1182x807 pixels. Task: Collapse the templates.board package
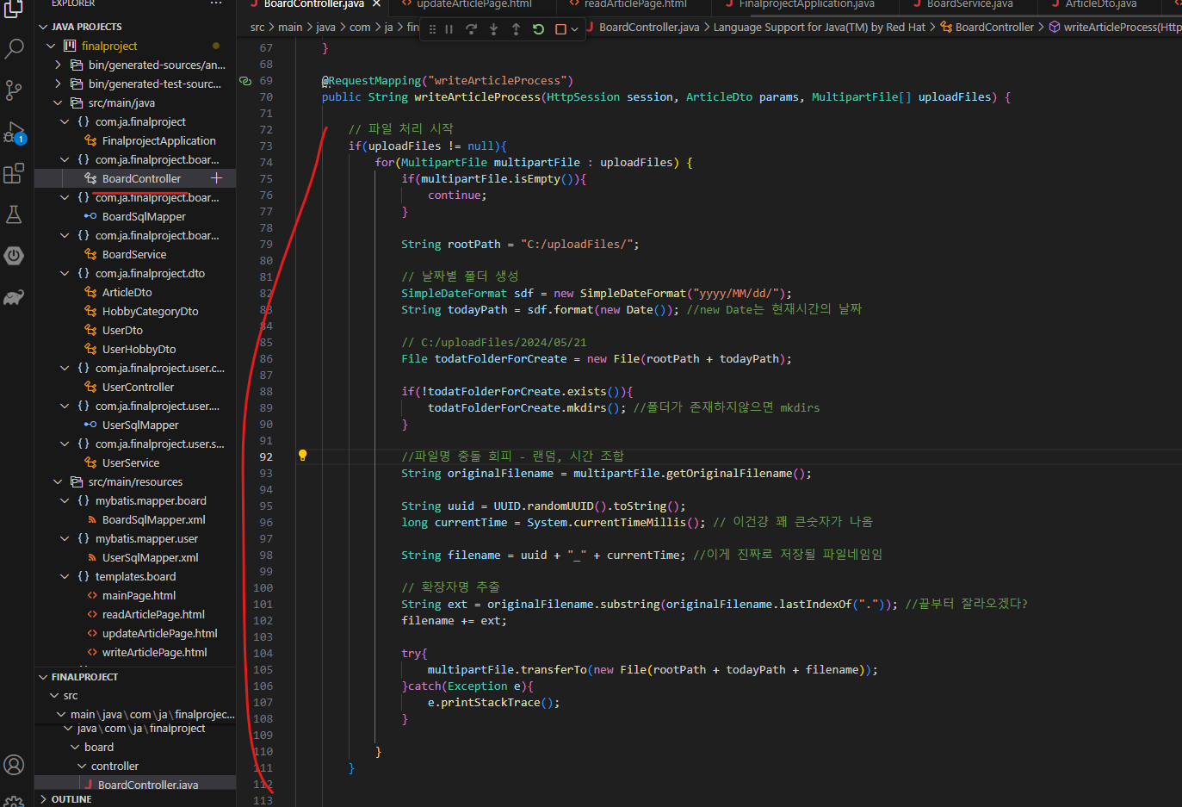pos(65,576)
